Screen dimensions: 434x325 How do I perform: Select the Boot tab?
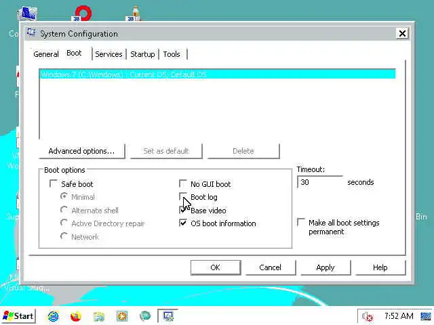point(74,53)
